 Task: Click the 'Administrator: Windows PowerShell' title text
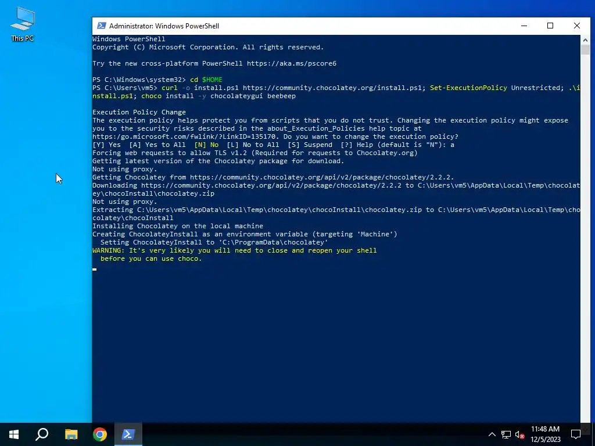164,26
